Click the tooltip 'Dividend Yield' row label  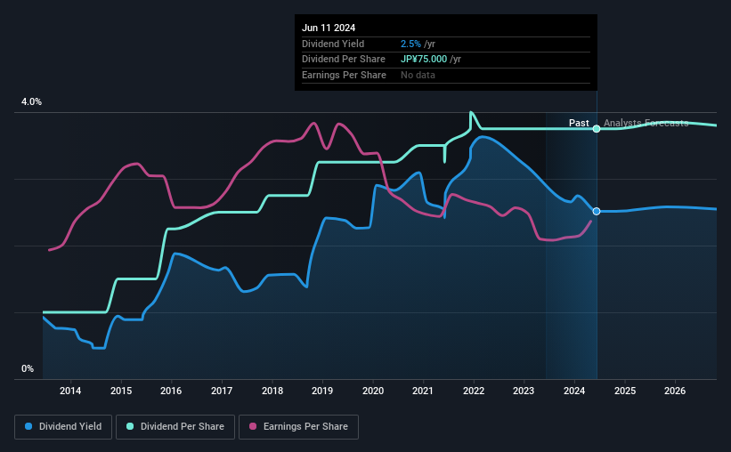pos(333,44)
